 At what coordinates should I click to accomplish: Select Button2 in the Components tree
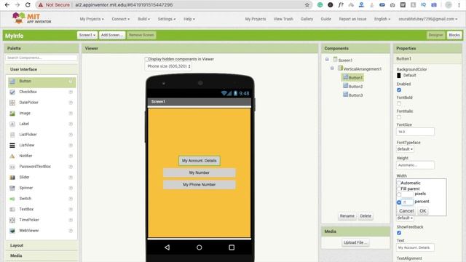tap(355, 87)
